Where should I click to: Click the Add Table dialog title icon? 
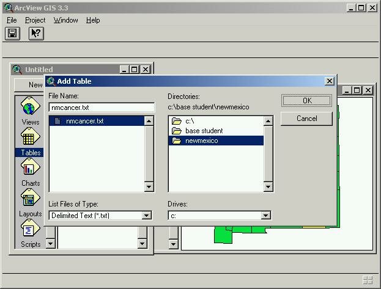tap(51, 81)
